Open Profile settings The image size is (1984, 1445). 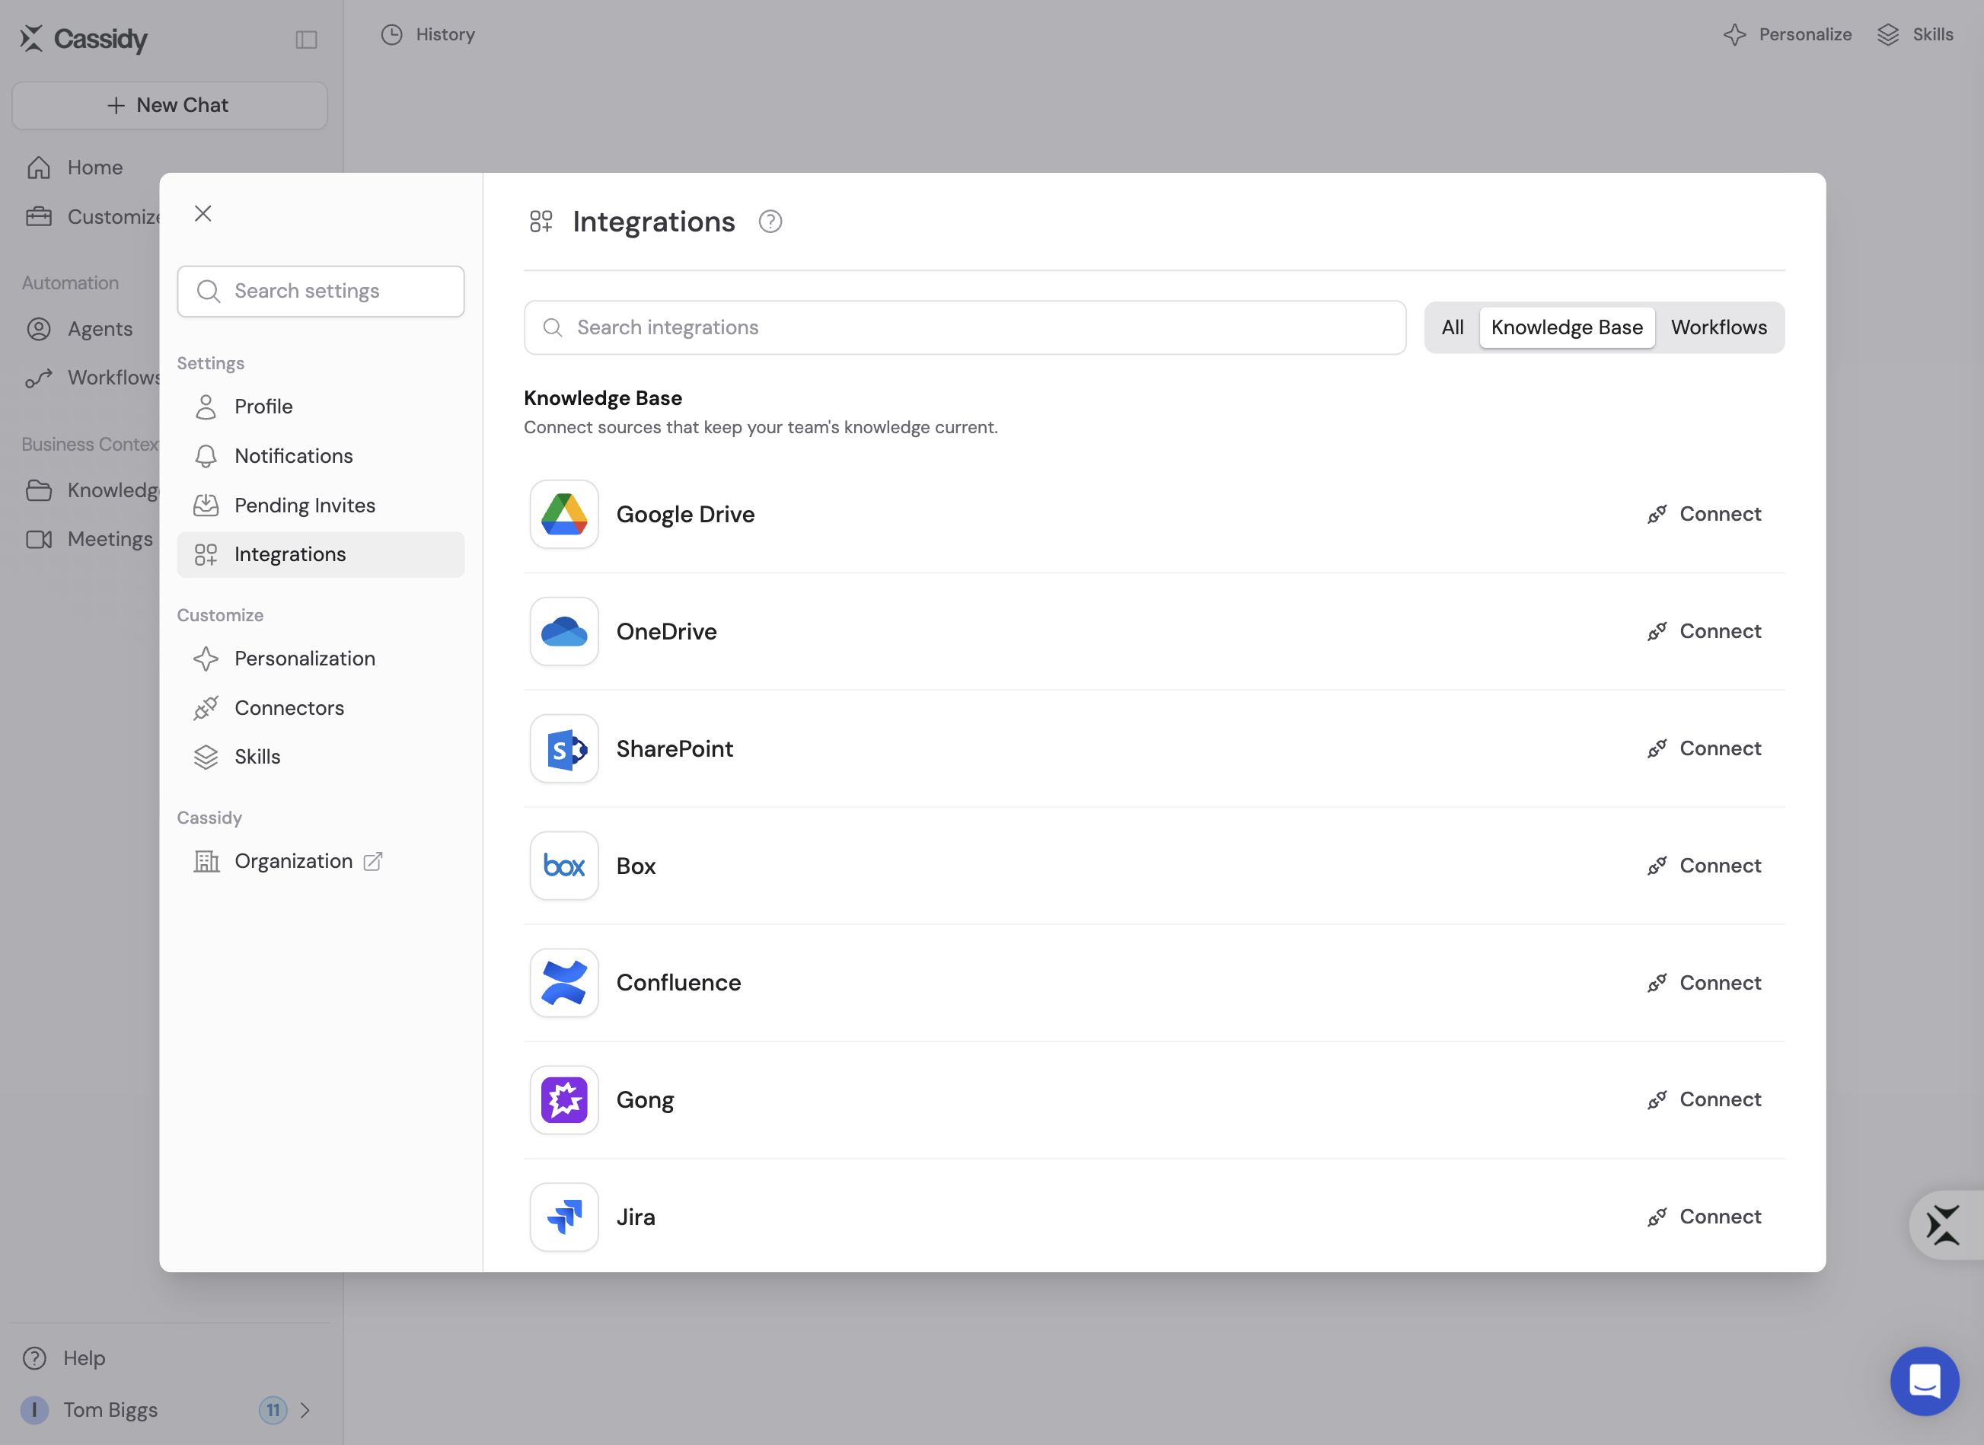click(321, 407)
